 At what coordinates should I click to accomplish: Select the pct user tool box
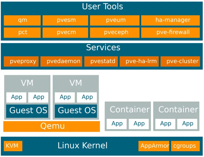[x=22, y=32]
